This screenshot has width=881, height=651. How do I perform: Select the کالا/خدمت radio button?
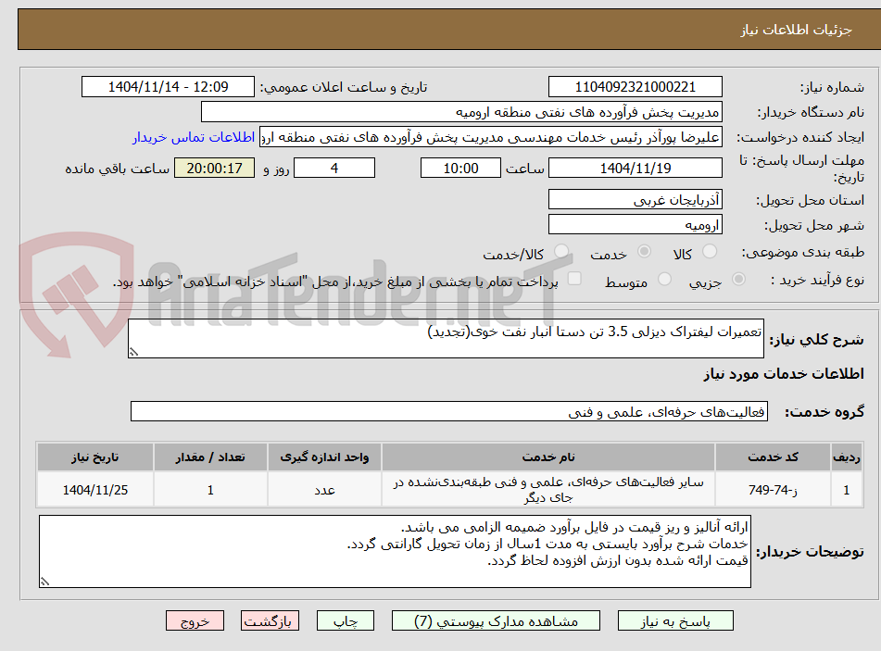click(x=560, y=252)
